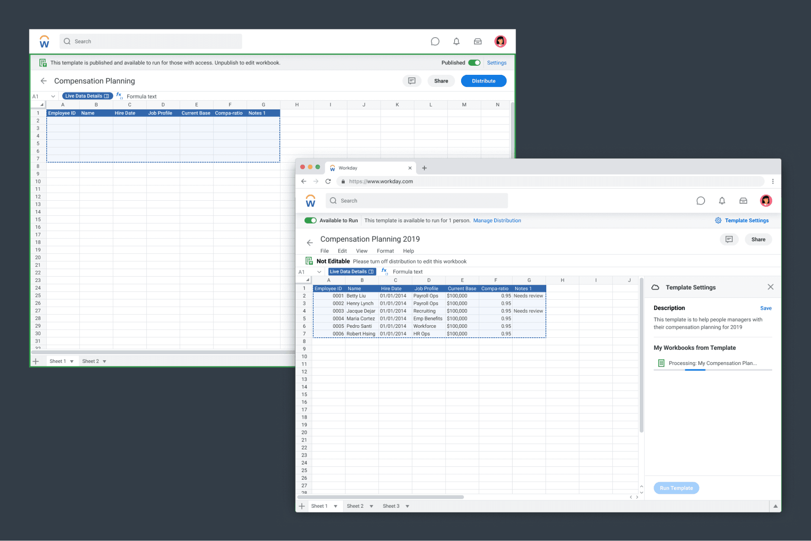This screenshot has height=541, width=811.
Task: Switch to Sheet 3 tab in front window
Action: pos(391,506)
